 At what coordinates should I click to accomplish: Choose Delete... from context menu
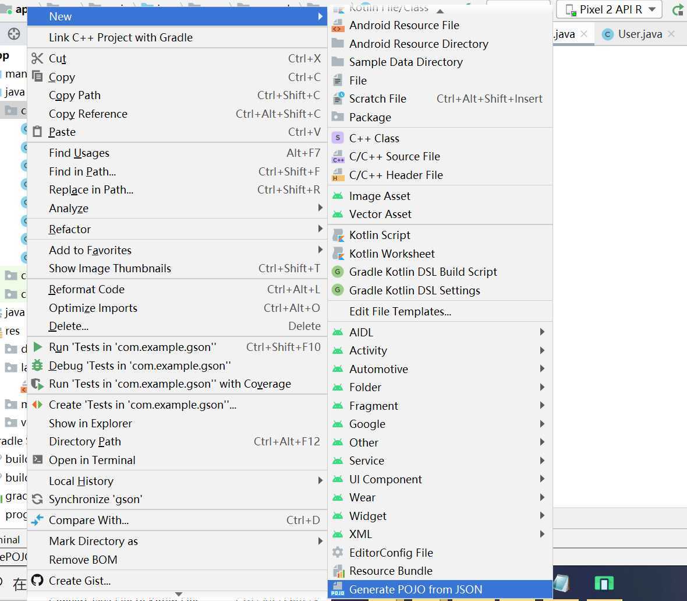click(x=177, y=326)
